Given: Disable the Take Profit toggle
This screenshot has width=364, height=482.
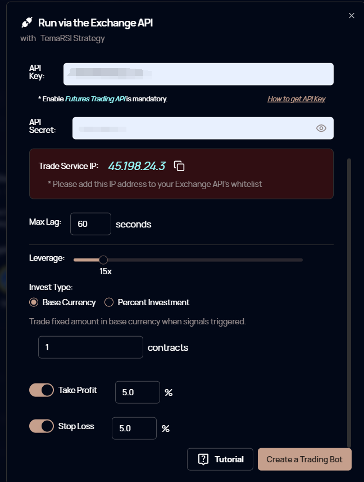Looking at the screenshot, I should (42, 390).
